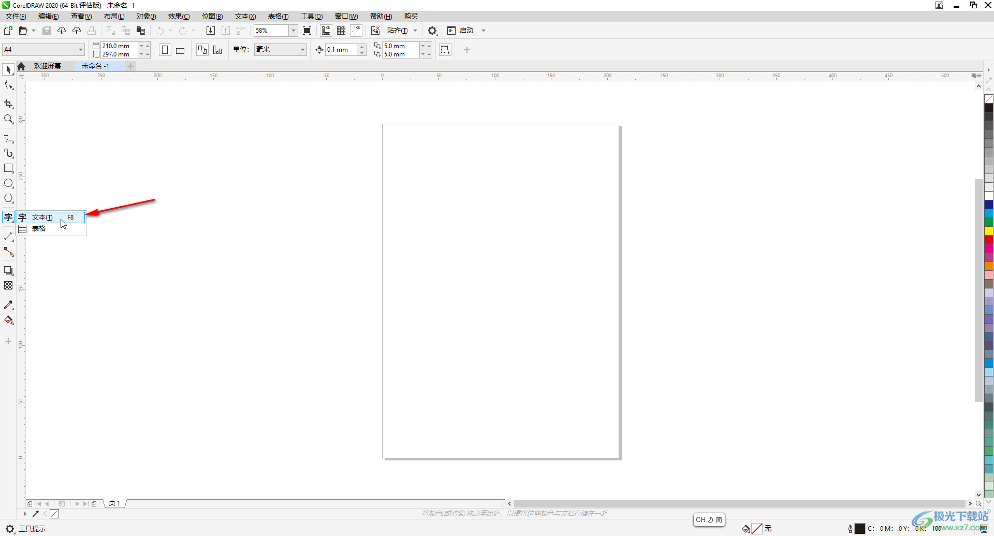The width and height of the screenshot is (994, 536).
Task: Click the duplicate distance X 5.0 mm field
Action: point(400,46)
